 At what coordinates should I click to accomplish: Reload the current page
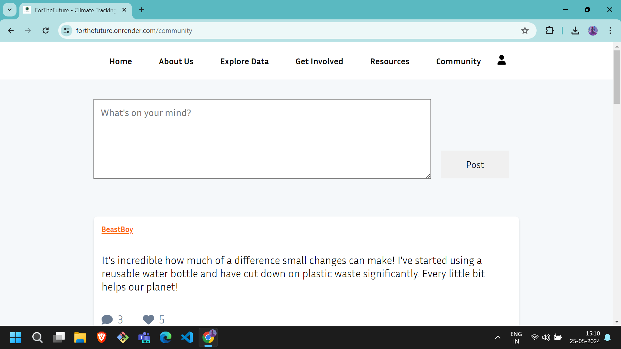[x=46, y=31]
